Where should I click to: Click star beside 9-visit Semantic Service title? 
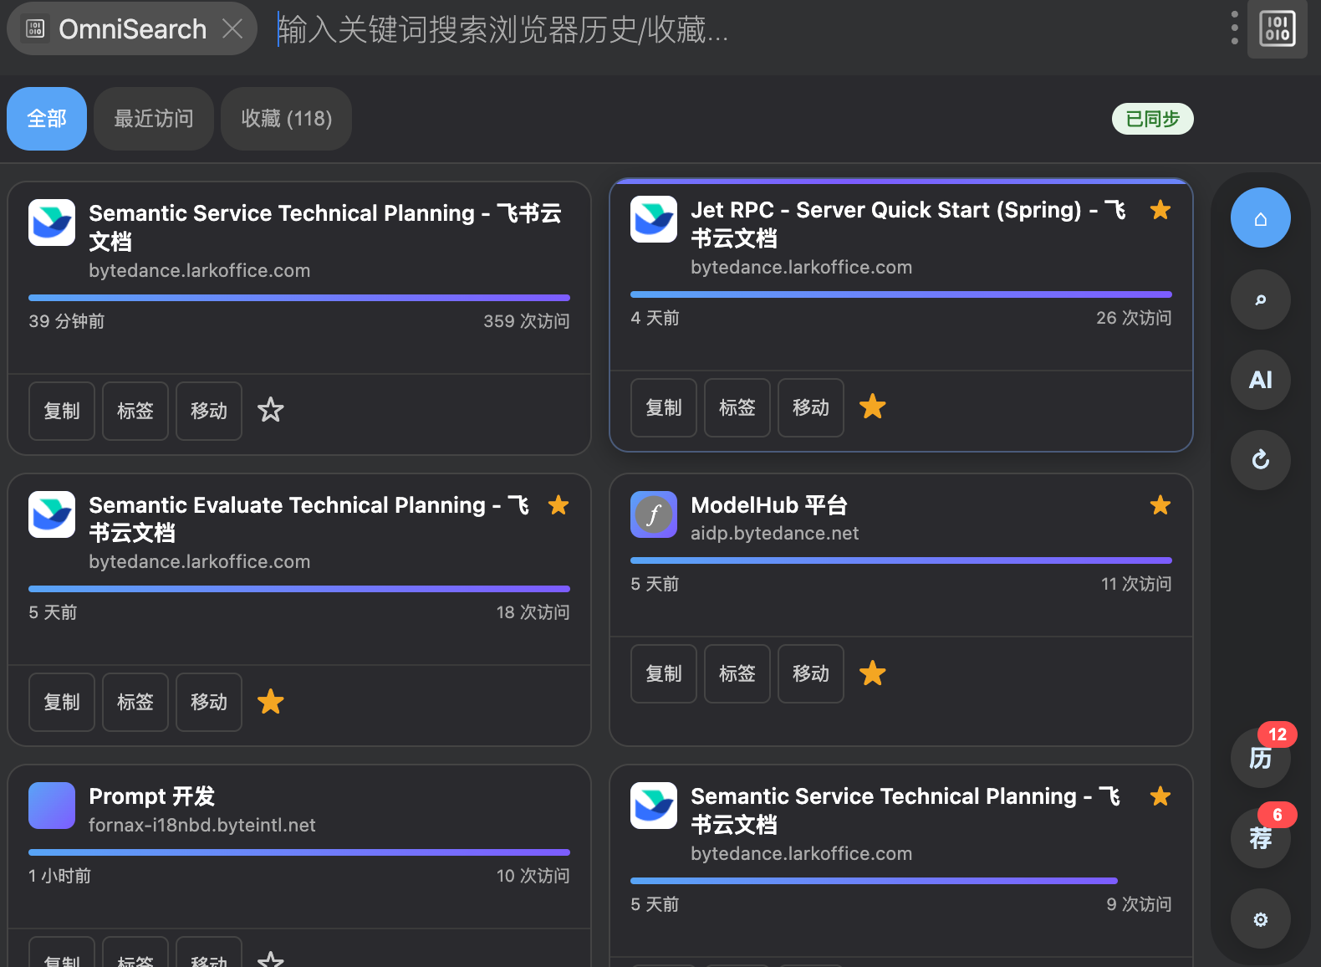(1160, 796)
